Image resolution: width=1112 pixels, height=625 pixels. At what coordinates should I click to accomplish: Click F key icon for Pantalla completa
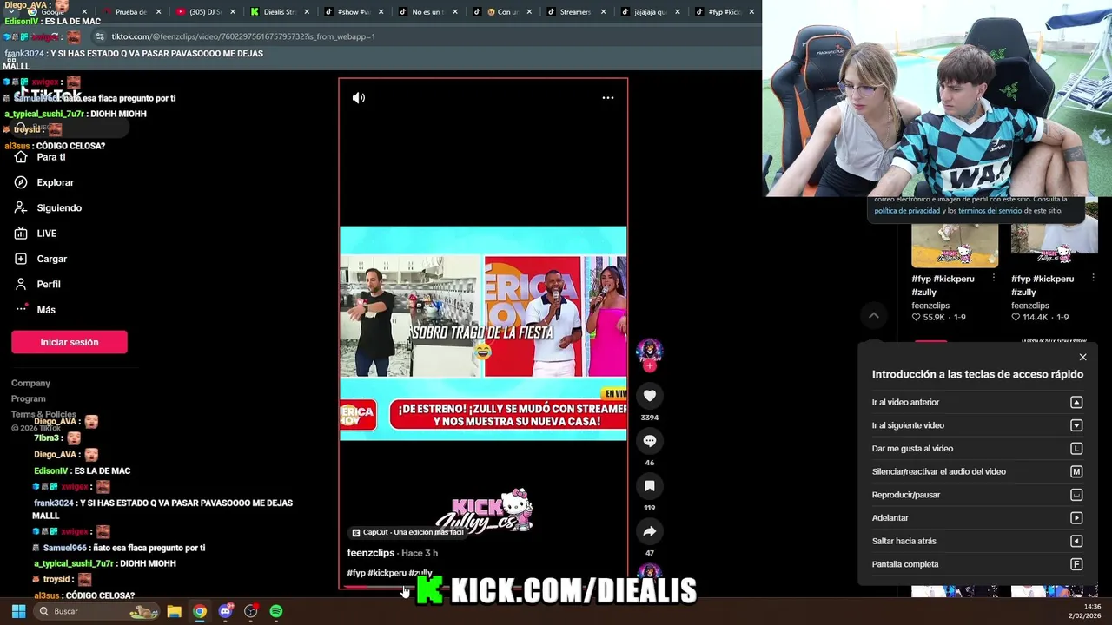click(x=1076, y=564)
